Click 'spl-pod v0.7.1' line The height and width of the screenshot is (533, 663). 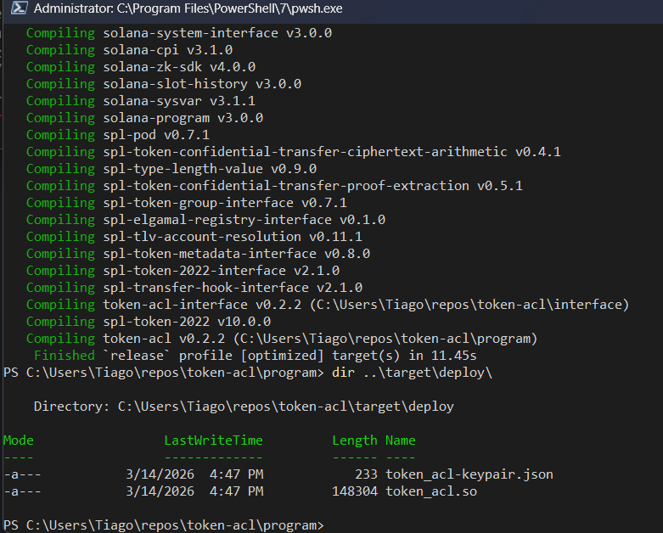pos(118,135)
